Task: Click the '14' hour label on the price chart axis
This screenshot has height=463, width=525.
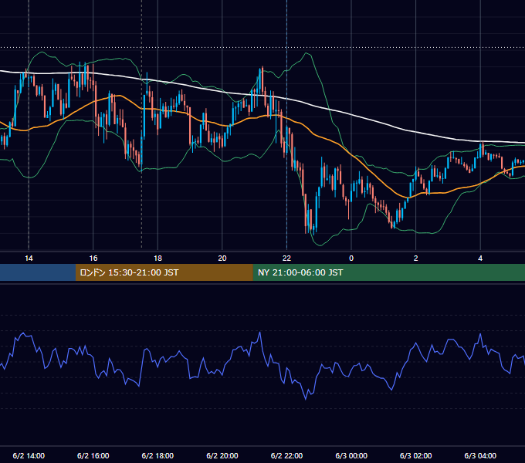Action: [29, 258]
